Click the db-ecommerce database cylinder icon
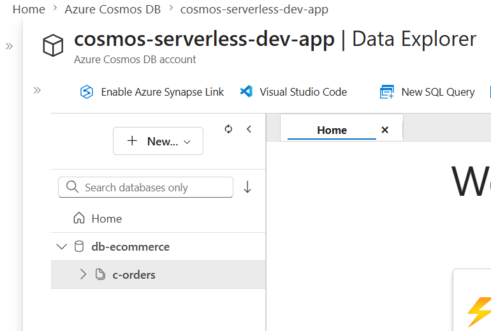 pyautogui.click(x=79, y=246)
